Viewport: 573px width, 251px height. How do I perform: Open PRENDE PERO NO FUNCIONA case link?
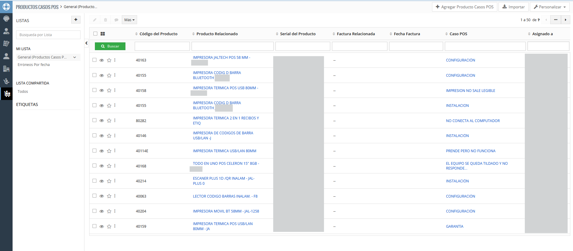pyautogui.click(x=471, y=151)
